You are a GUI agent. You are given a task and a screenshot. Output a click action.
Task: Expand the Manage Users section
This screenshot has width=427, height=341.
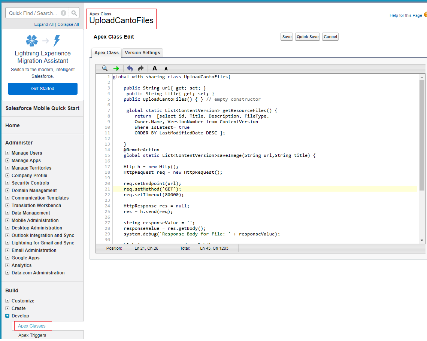point(7,153)
